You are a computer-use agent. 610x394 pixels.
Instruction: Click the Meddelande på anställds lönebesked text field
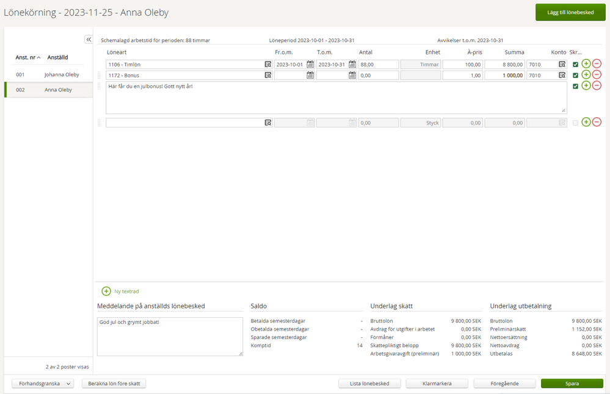(x=170, y=336)
